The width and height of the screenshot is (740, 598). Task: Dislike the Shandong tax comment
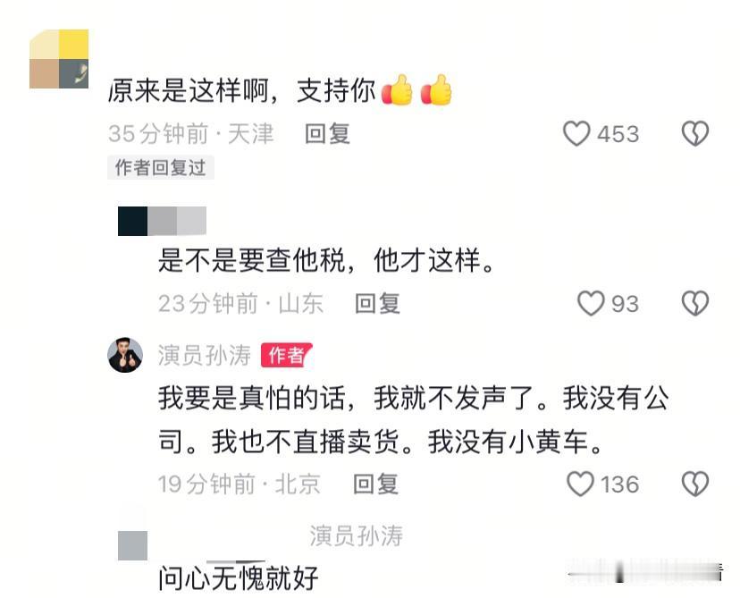(694, 303)
